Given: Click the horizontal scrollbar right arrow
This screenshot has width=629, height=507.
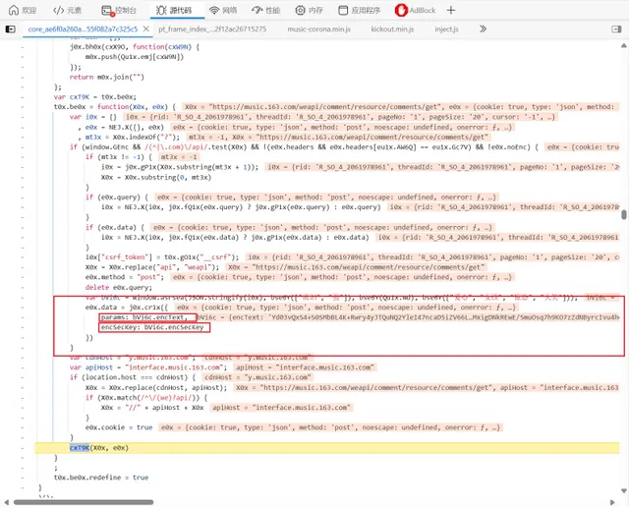Looking at the screenshot, I should pyautogui.click(x=612, y=502).
